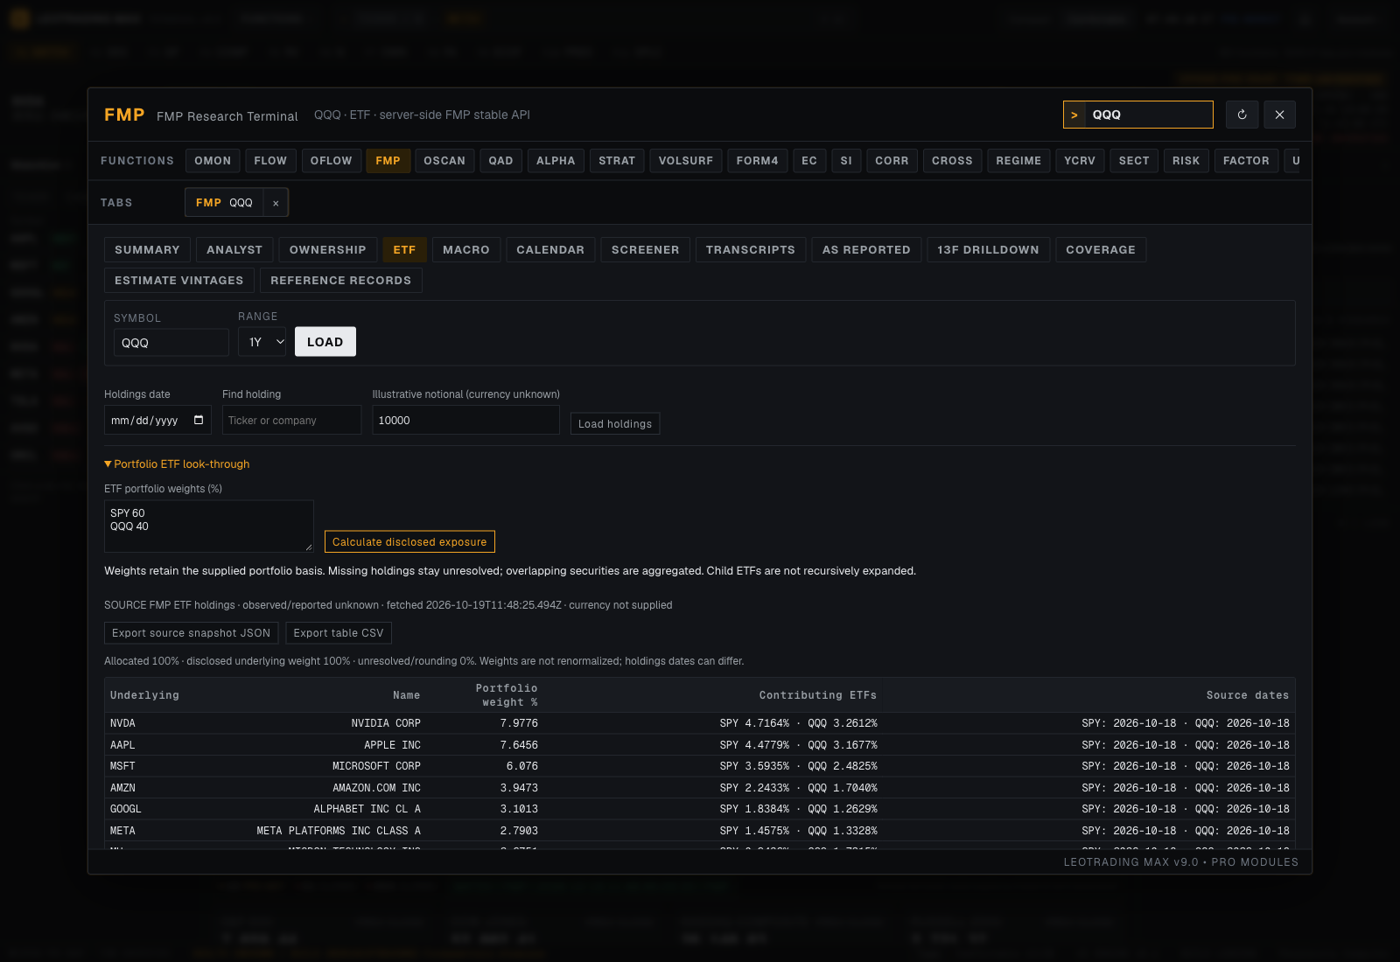1400x962 pixels.
Task: Open the FACTOR function
Action: [x=1246, y=161]
